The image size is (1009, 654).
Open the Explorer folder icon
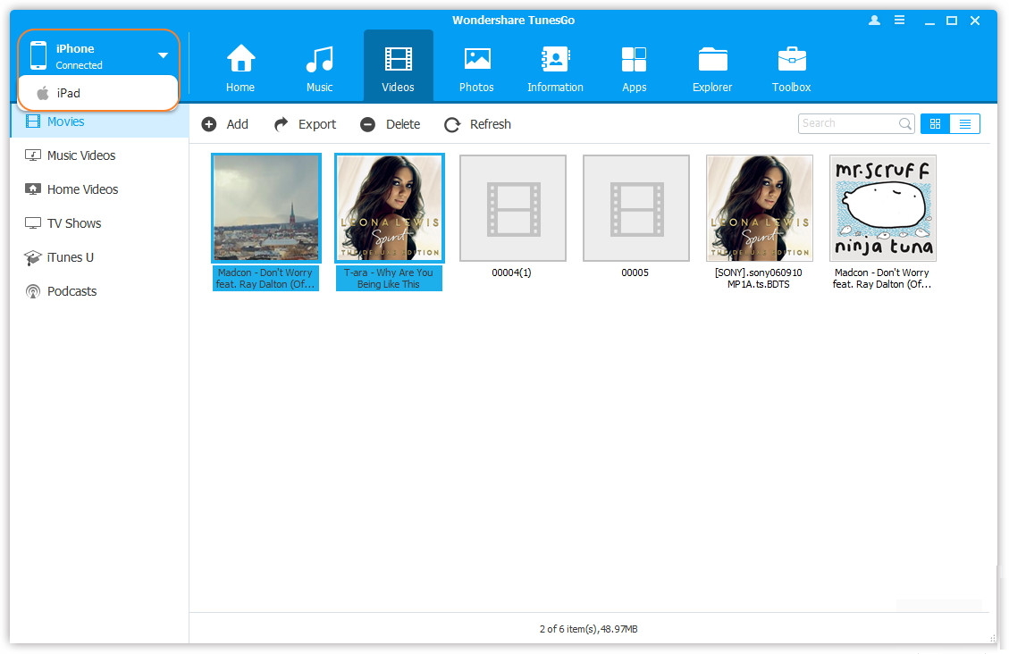(712, 61)
